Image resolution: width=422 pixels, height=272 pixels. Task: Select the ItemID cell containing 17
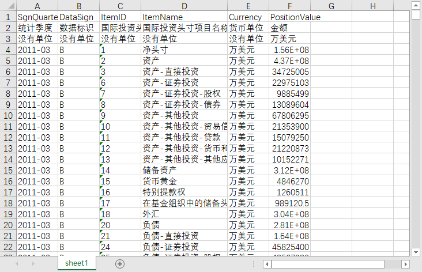120,203
